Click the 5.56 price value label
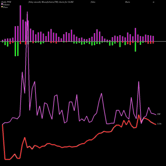 pyautogui.click(x=159, y=124)
